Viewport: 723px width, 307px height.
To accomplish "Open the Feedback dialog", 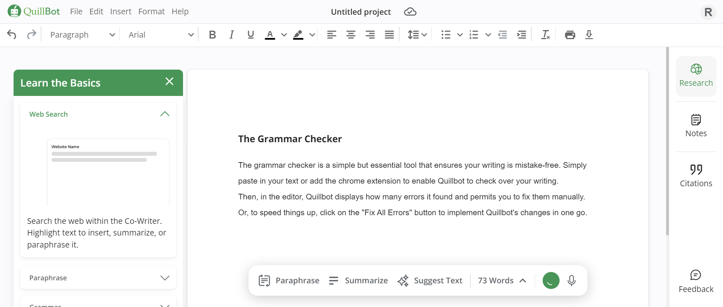I will [696, 281].
